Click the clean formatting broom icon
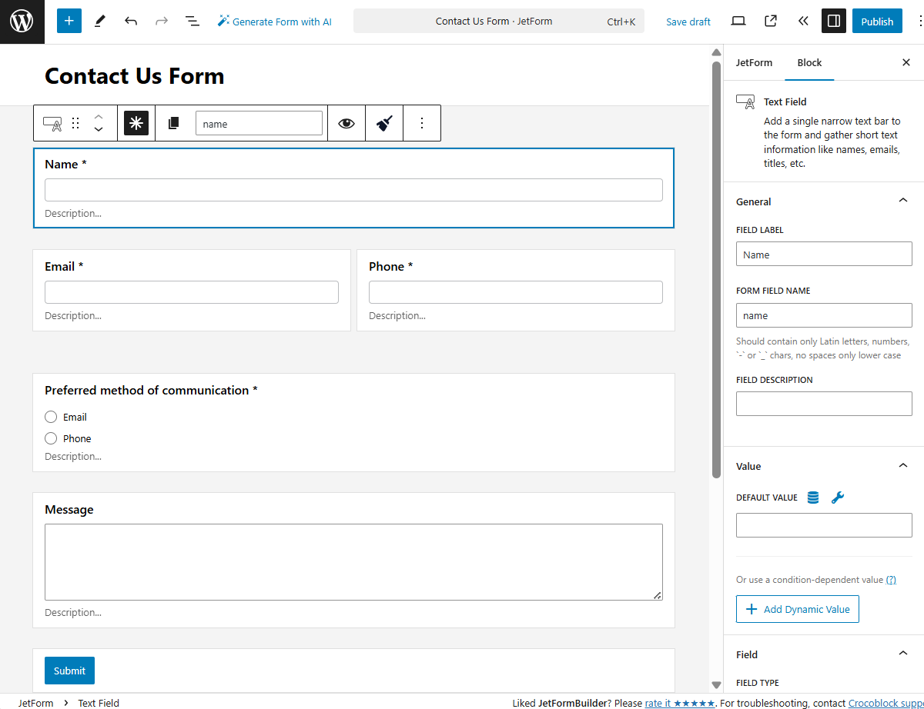Screen dimensions: 924x709 [x=383, y=123]
